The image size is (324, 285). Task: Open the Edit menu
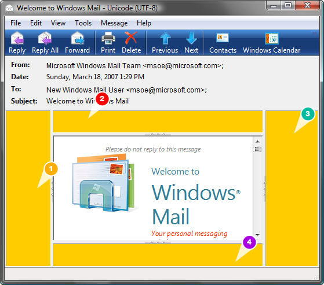click(36, 23)
